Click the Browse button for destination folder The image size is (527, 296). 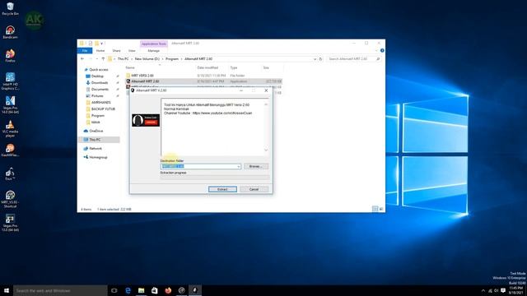tap(256, 166)
